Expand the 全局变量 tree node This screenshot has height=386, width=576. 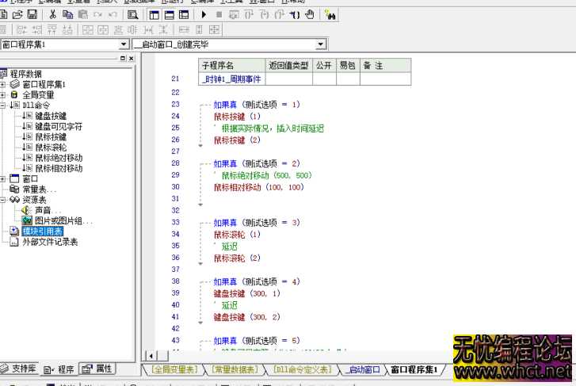4,94
